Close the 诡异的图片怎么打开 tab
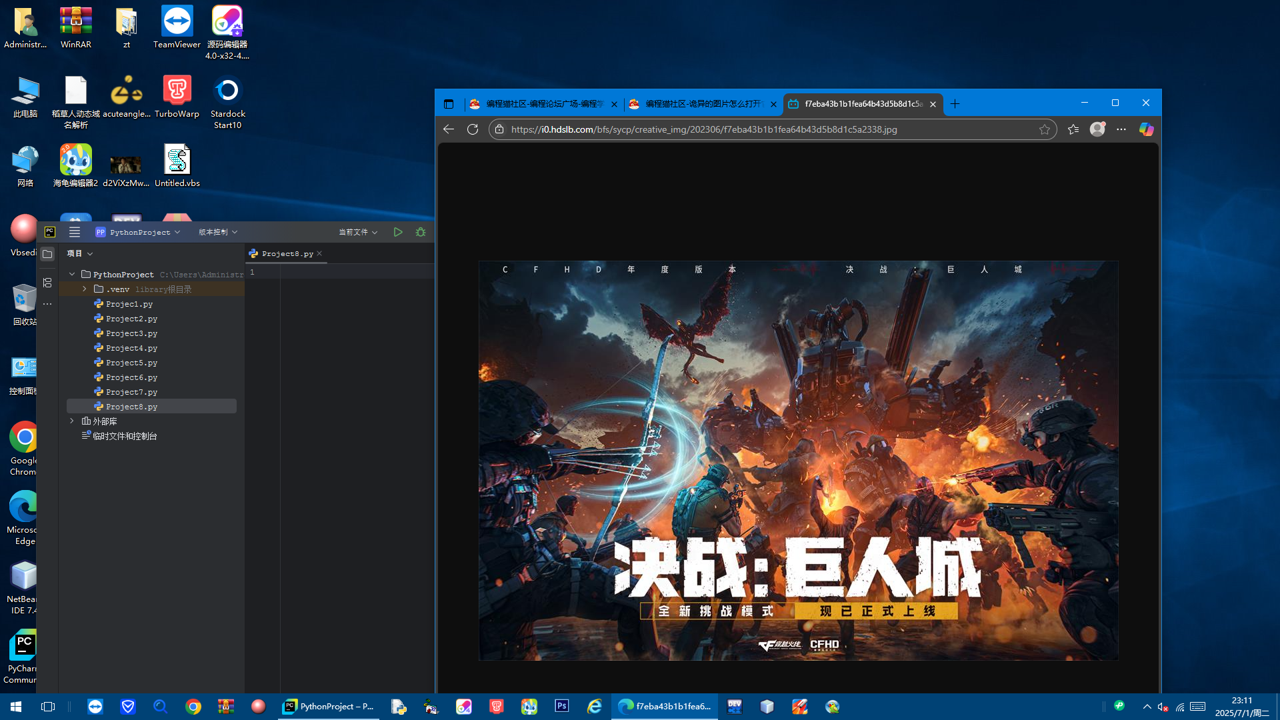The height and width of the screenshot is (720, 1280). pos(773,105)
